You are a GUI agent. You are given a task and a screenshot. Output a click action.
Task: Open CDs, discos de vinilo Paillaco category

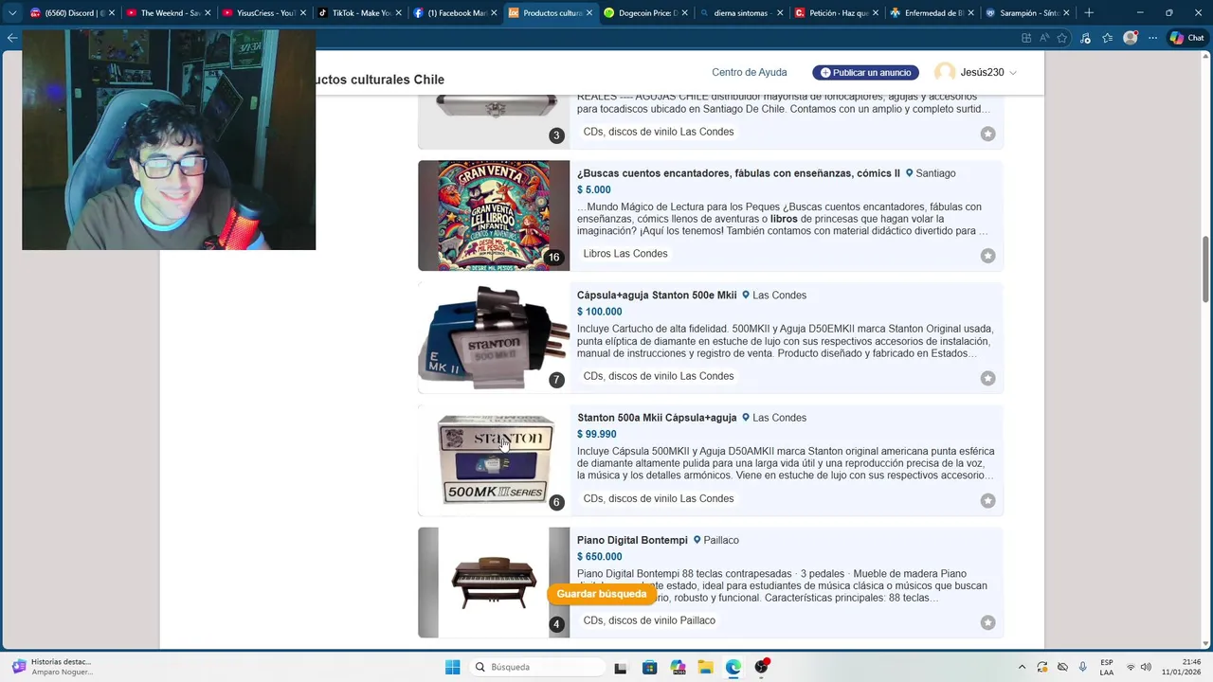click(649, 620)
